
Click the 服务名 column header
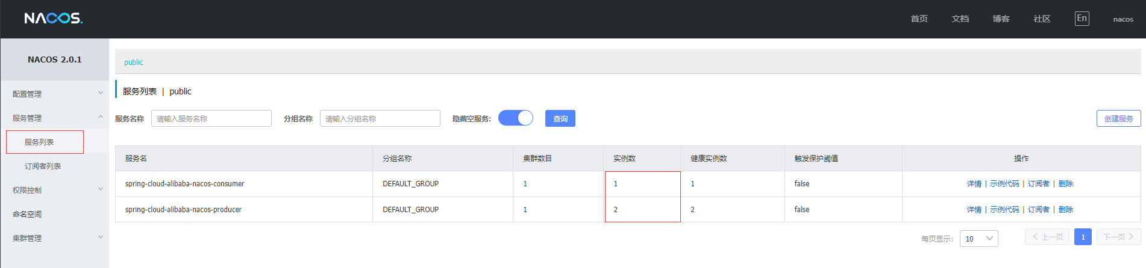tap(136, 158)
